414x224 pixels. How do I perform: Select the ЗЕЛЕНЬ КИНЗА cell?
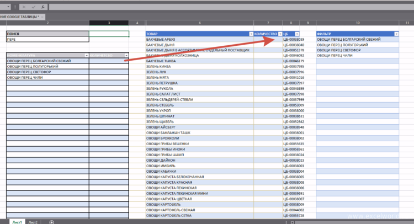click(200, 67)
